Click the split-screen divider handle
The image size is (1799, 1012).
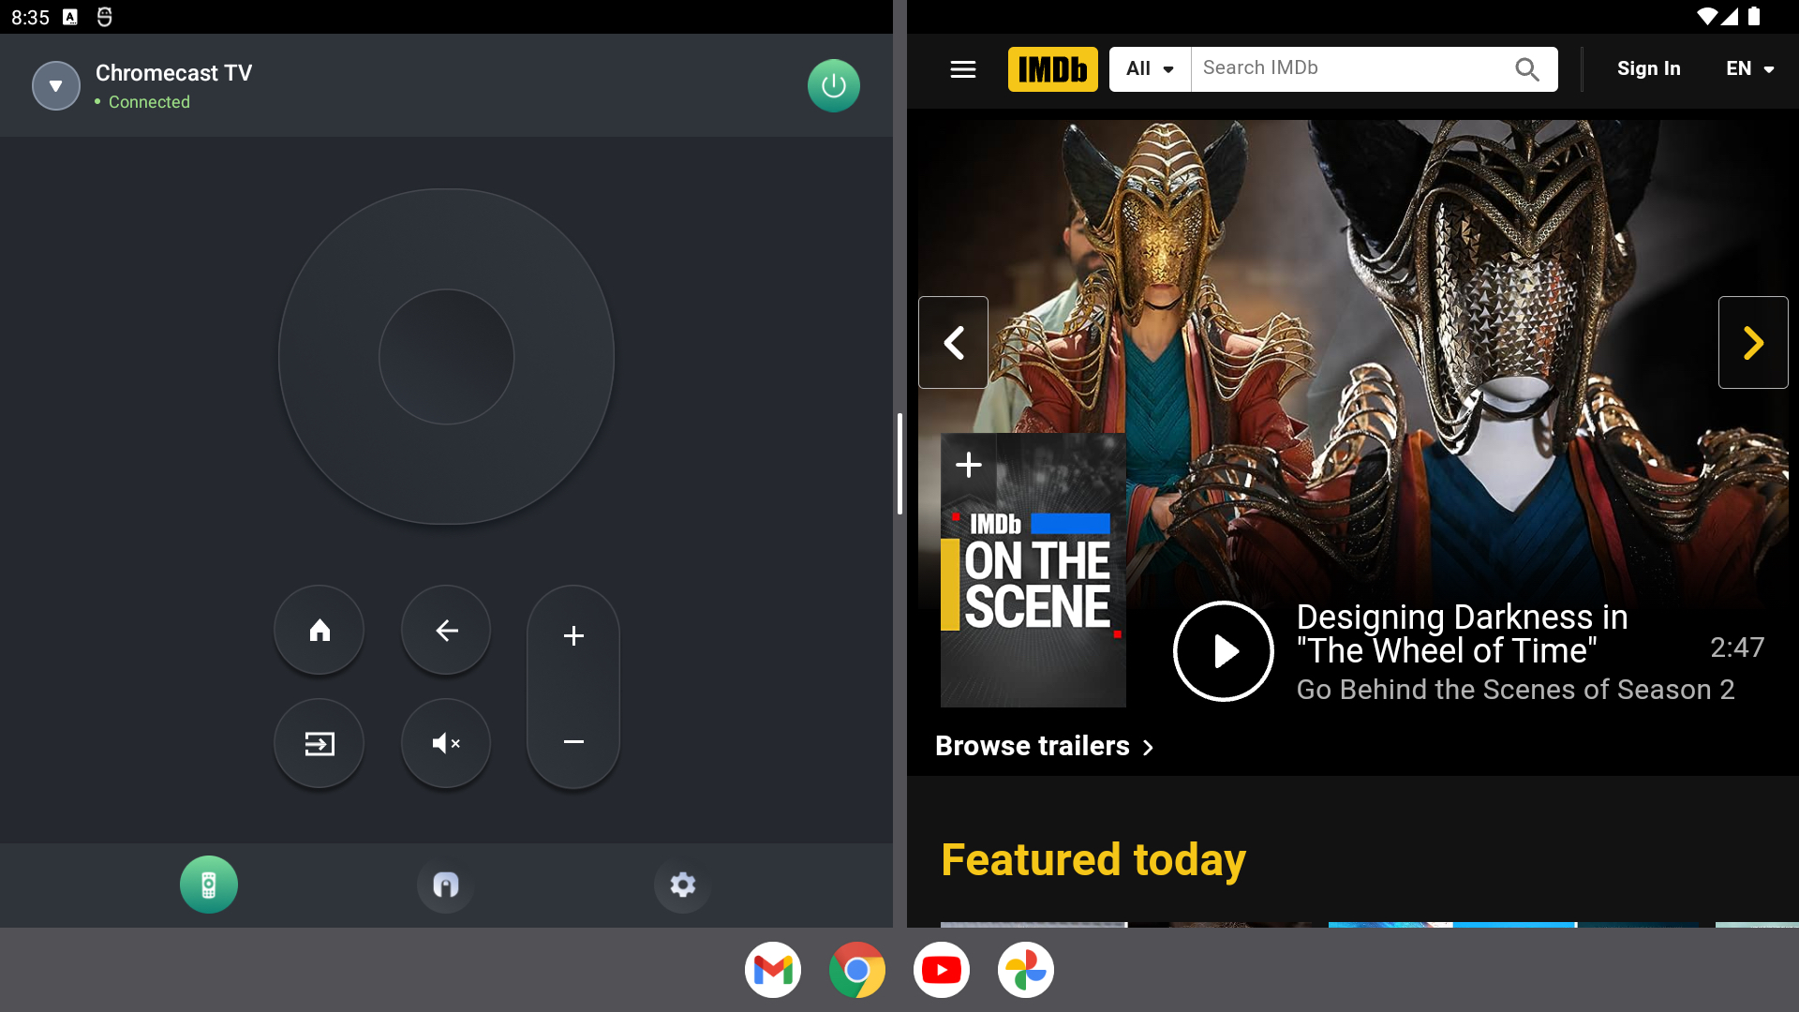pos(899,464)
